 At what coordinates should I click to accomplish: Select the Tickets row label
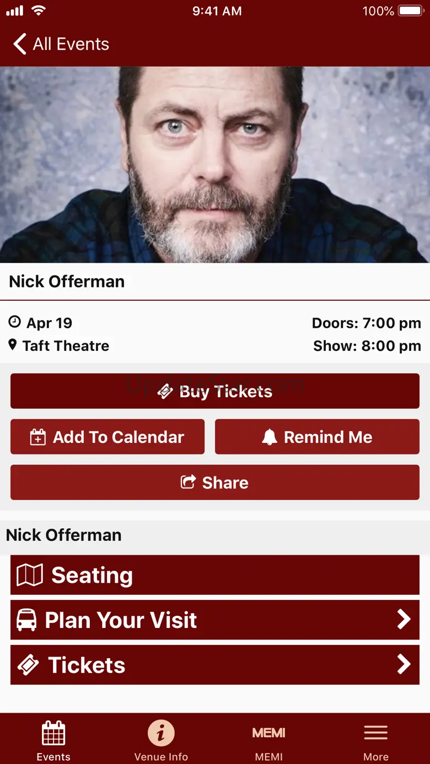(87, 665)
